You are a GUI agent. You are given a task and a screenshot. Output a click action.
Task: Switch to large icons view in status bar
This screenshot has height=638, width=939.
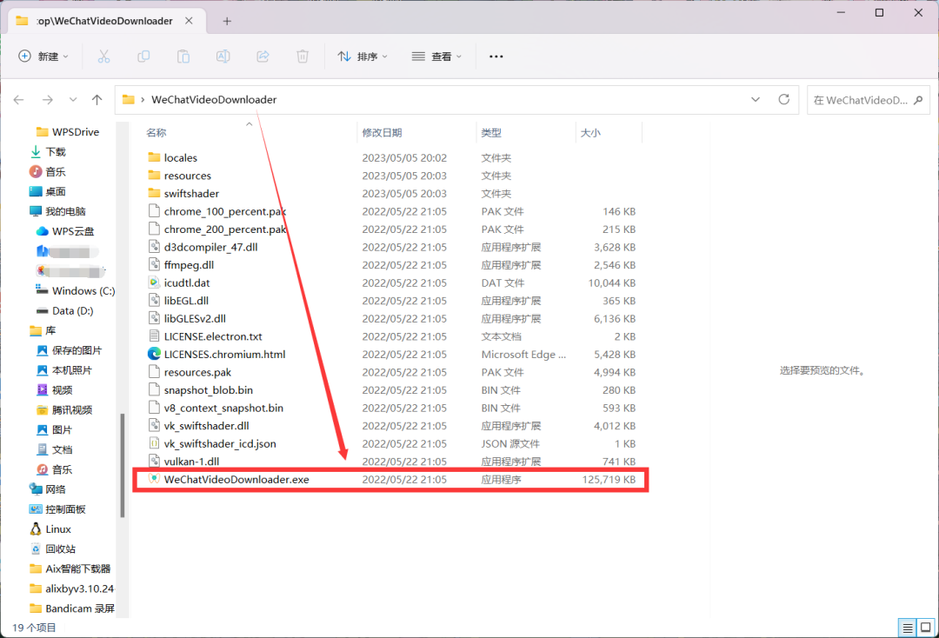926,628
